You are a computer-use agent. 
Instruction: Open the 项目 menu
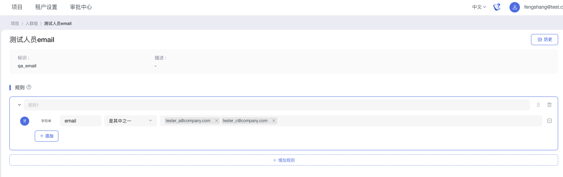coord(17,7)
